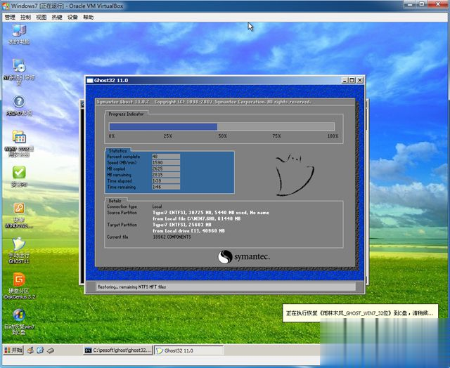Viewport: 450px width, 368px height.
Task: Click the restore notification balloon tooltip
Action: tap(361, 313)
